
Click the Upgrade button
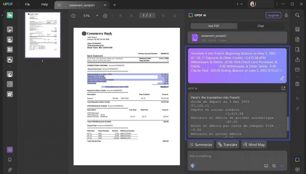pyautogui.click(x=273, y=15)
